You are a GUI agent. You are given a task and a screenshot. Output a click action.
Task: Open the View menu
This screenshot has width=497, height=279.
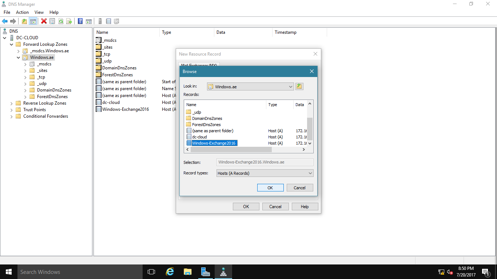tap(39, 12)
